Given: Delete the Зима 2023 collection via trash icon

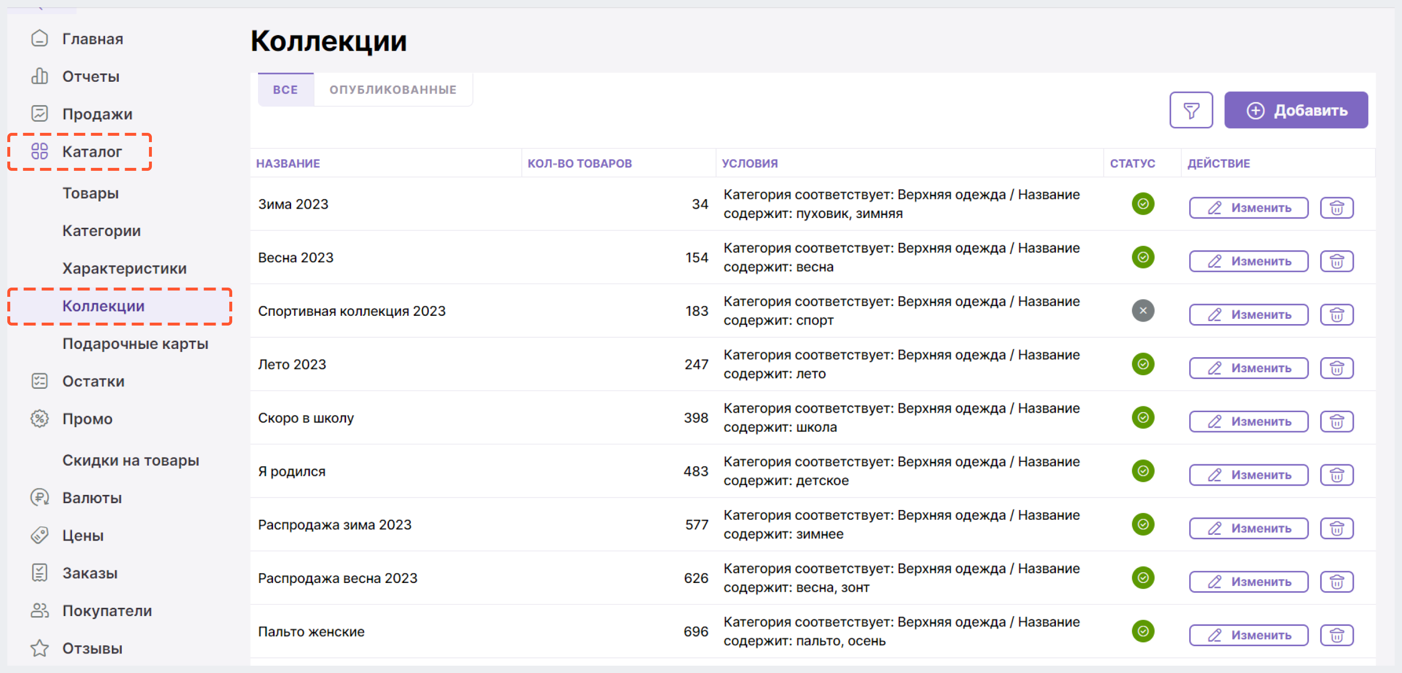Looking at the screenshot, I should pyautogui.click(x=1337, y=208).
